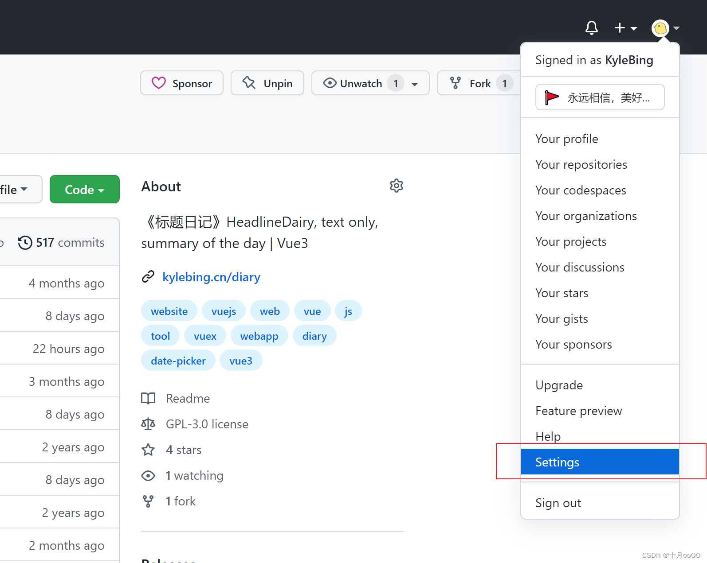Select the website topic tag
707x563 pixels.
click(x=169, y=311)
